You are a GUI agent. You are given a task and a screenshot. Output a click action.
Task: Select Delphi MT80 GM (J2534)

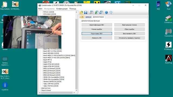click(51, 66)
